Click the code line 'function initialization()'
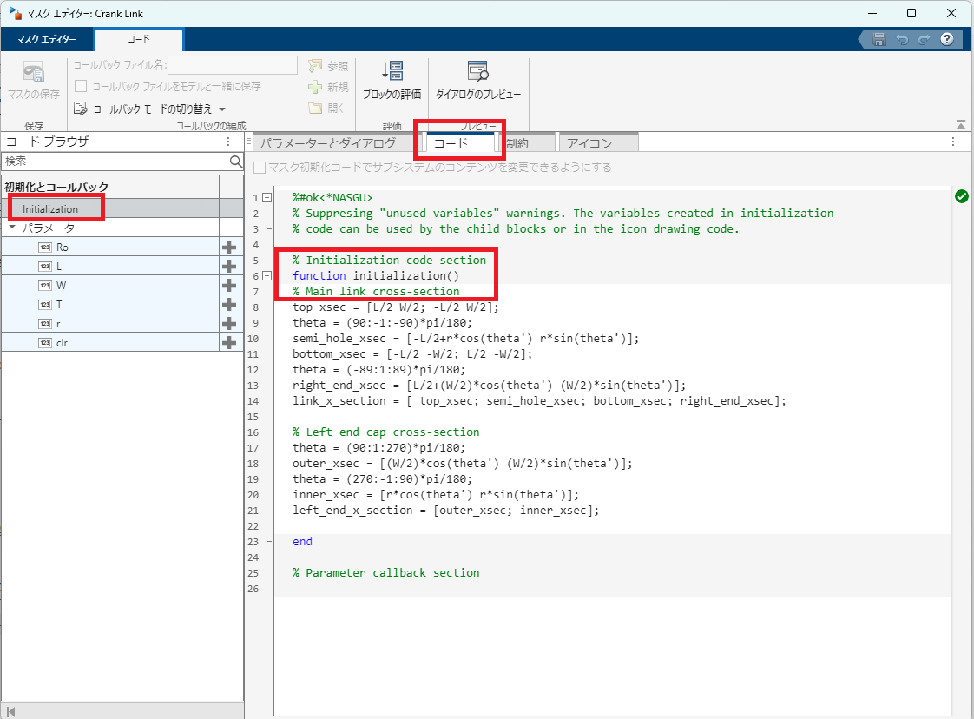 (376, 275)
